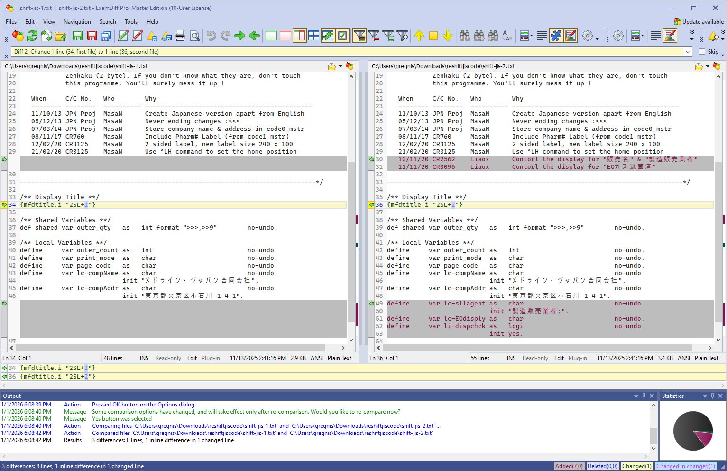The height and width of the screenshot is (471, 727).
Task: Toggle the checkmark pane toolbar button
Action: click(x=342, y=36)
